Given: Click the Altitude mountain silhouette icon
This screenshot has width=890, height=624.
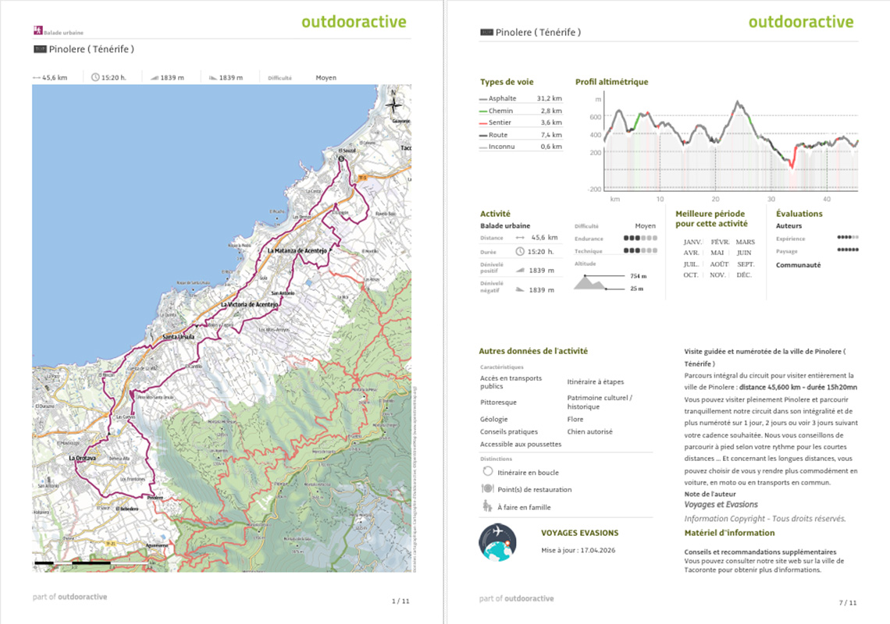Looking at the screenshot, I should tap(590, 282).
